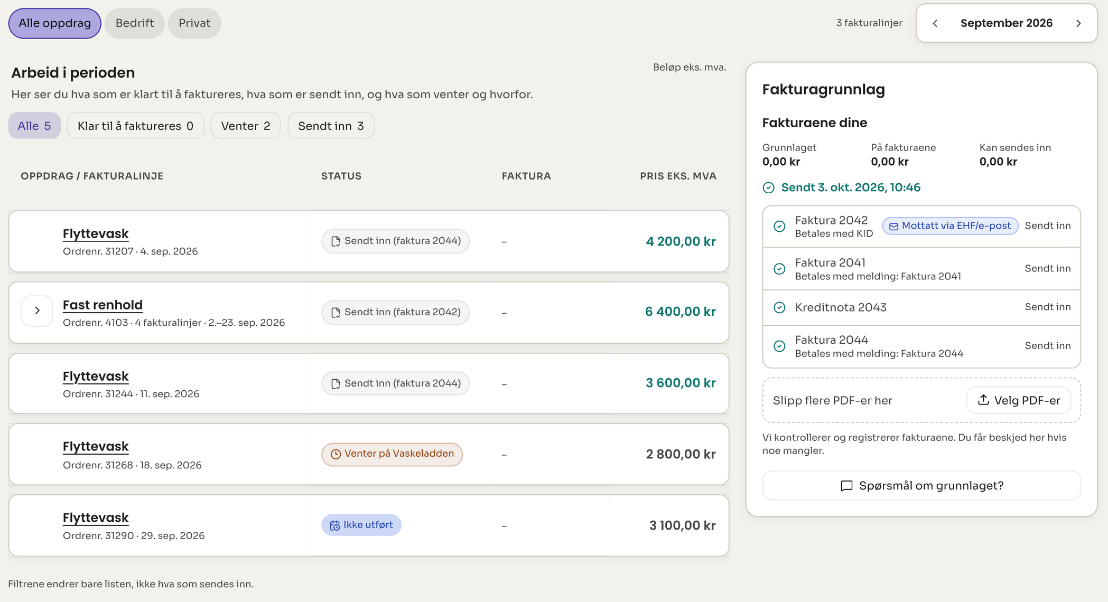The image size is (1108, 602).
Task: Click price 4 200,00 kr
Action: click(681, 241)
